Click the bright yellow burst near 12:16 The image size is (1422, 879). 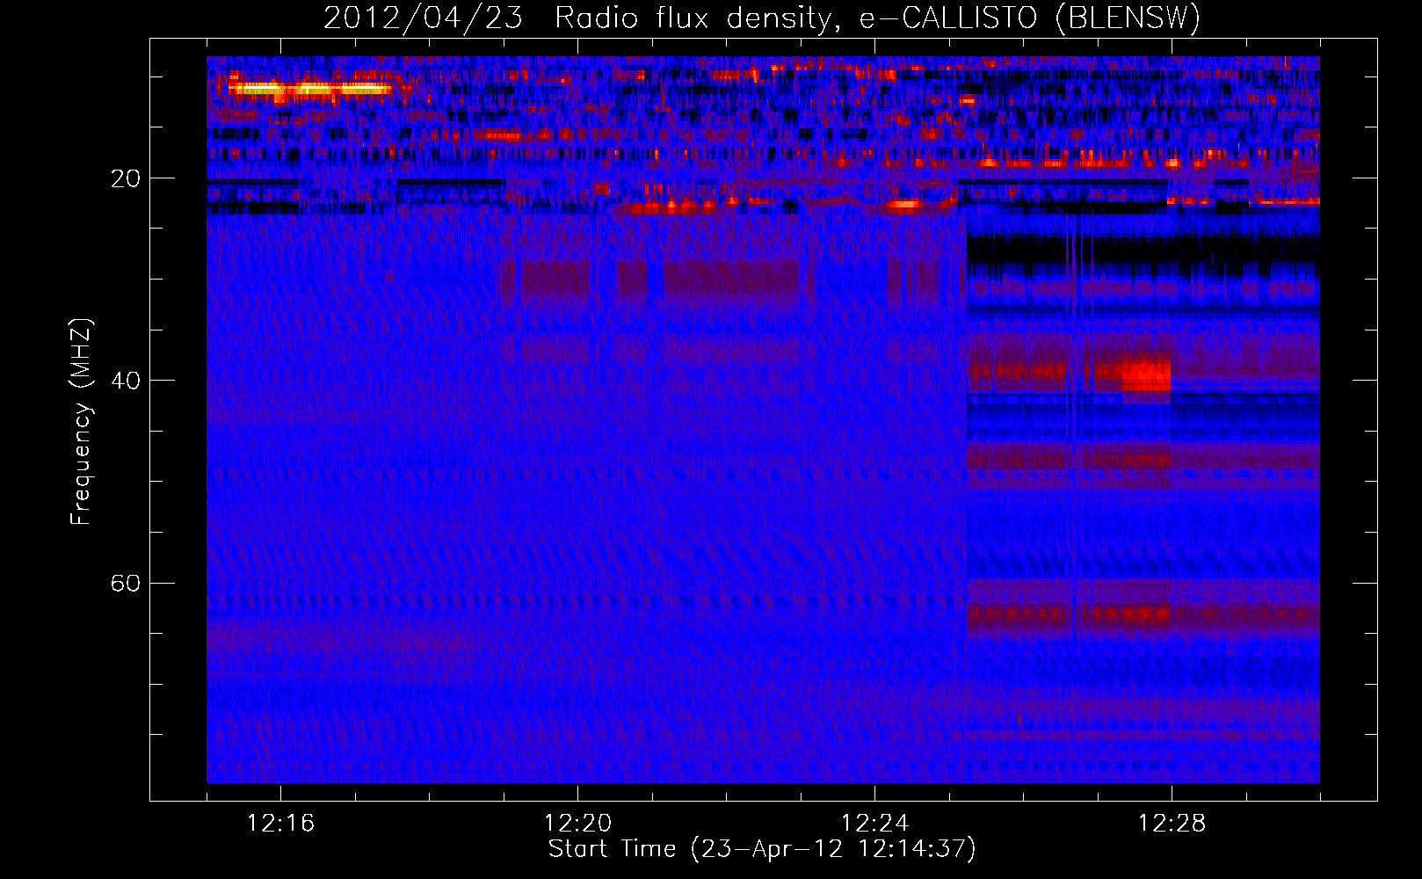tap(309, 89)
